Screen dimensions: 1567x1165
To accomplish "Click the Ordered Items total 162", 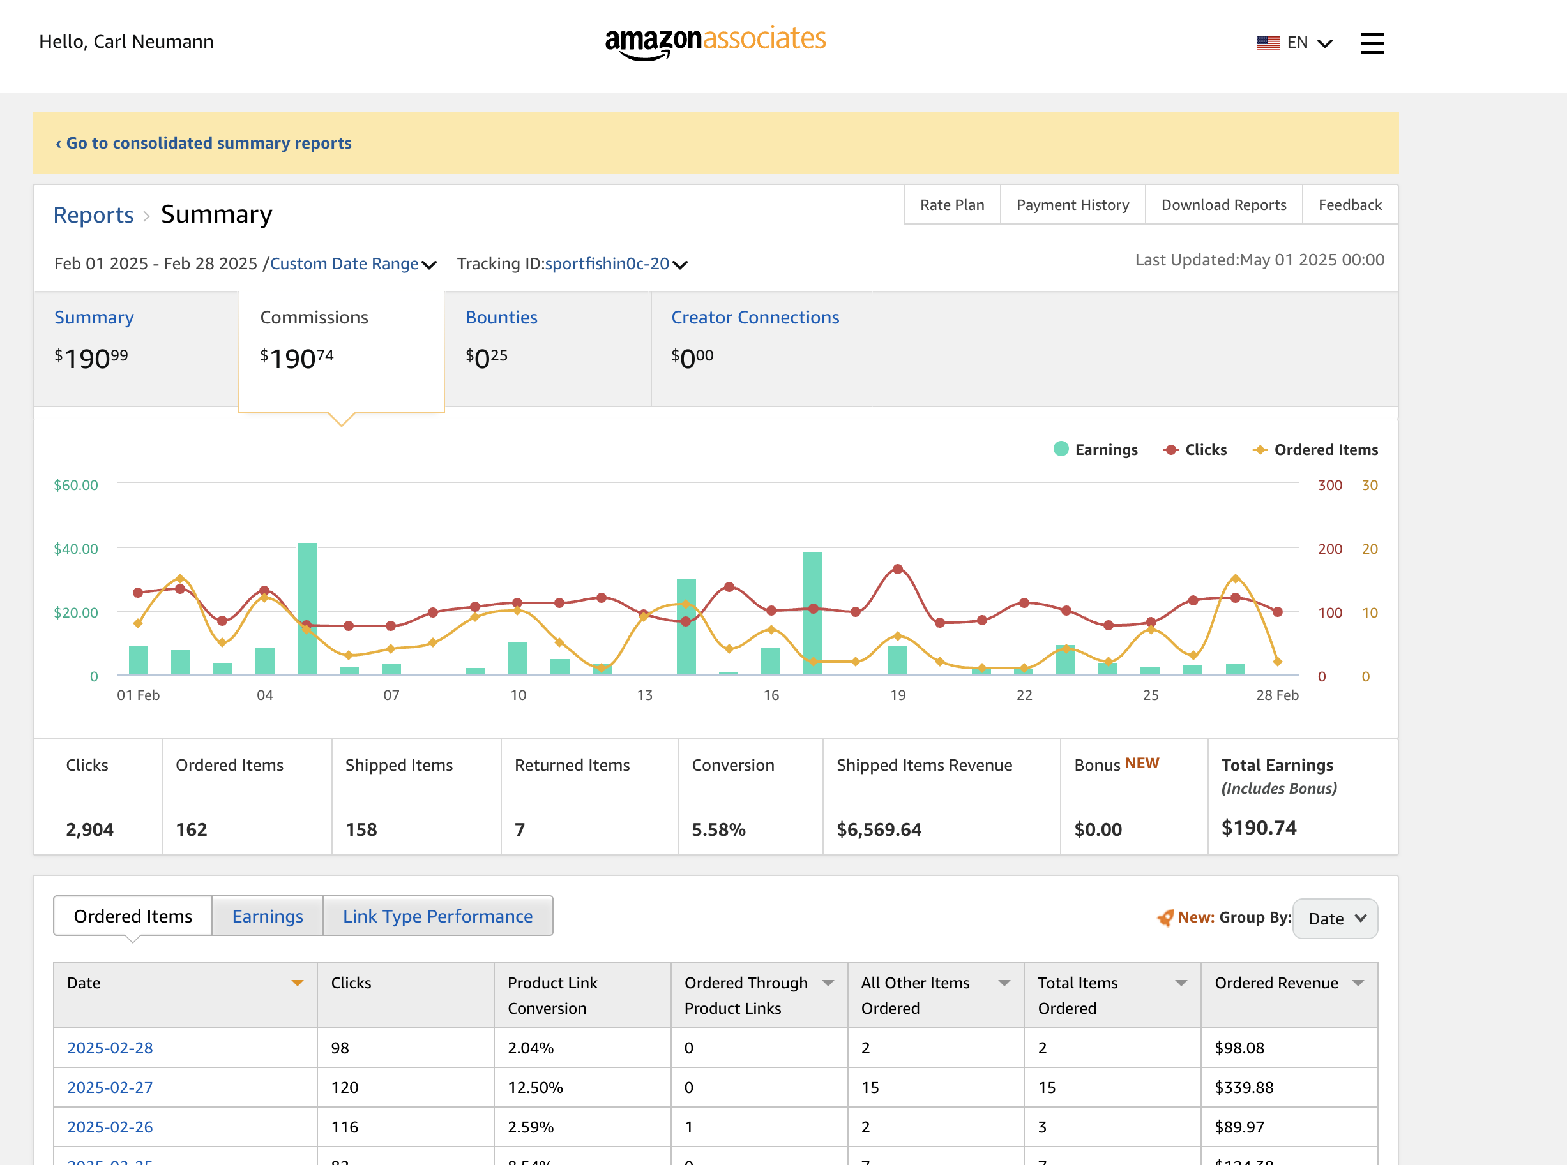I will pyautogui.click(x=192, y=829).
